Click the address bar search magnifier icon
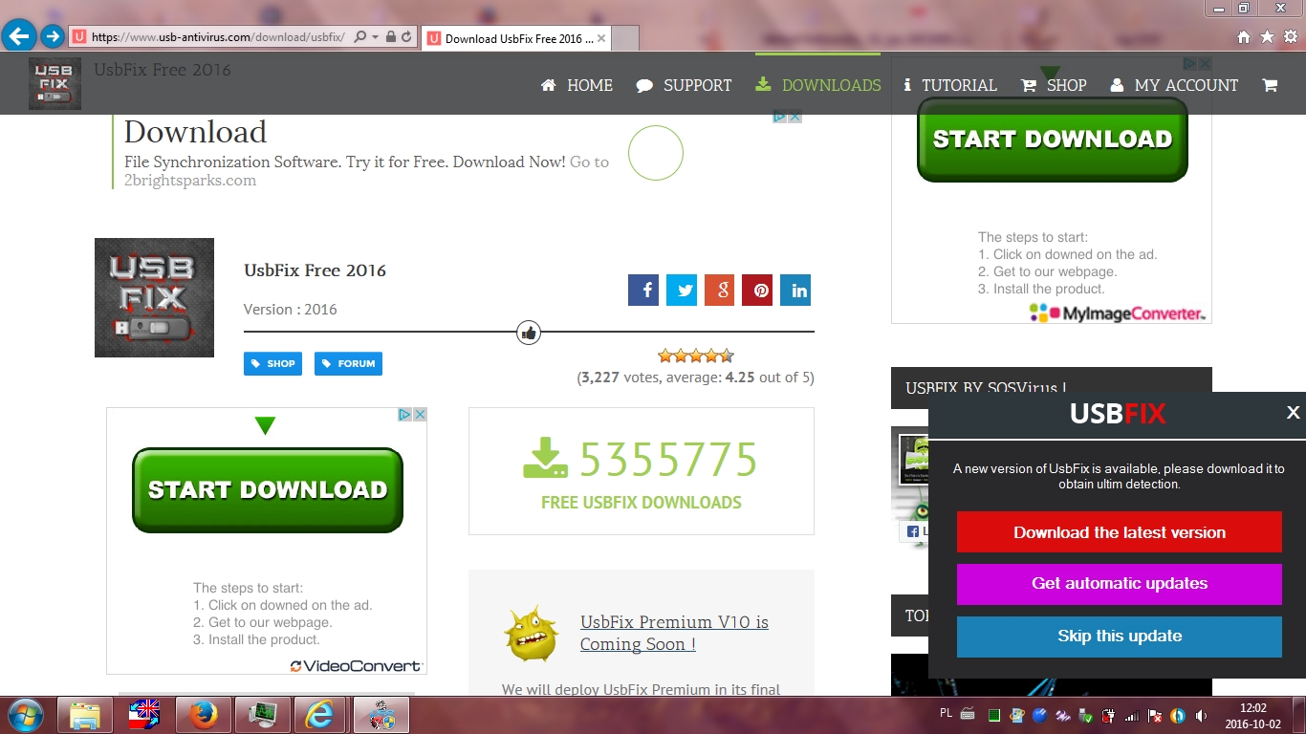 (359, 37)
